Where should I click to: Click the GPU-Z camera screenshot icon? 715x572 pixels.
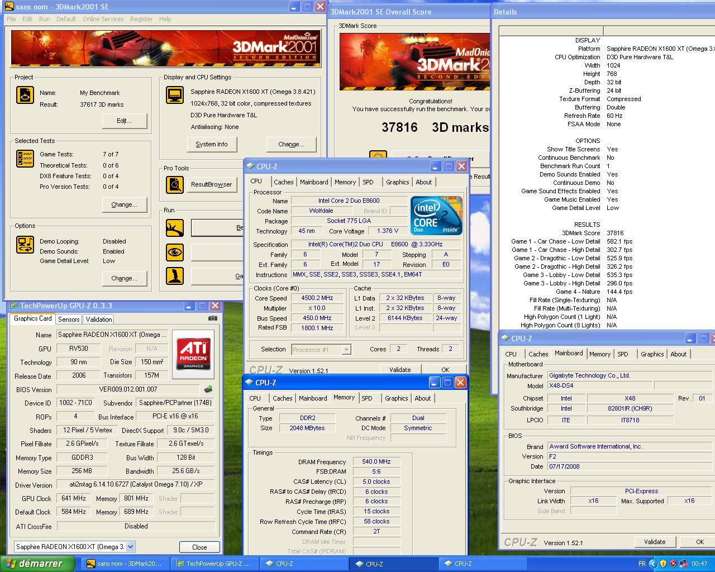coord(212,318)
